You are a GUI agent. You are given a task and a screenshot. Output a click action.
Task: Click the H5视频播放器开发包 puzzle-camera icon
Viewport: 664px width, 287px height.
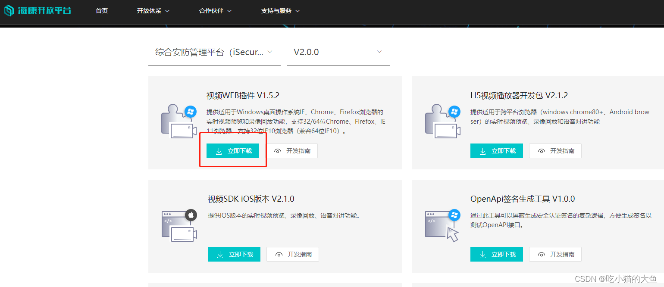(443, 122)
